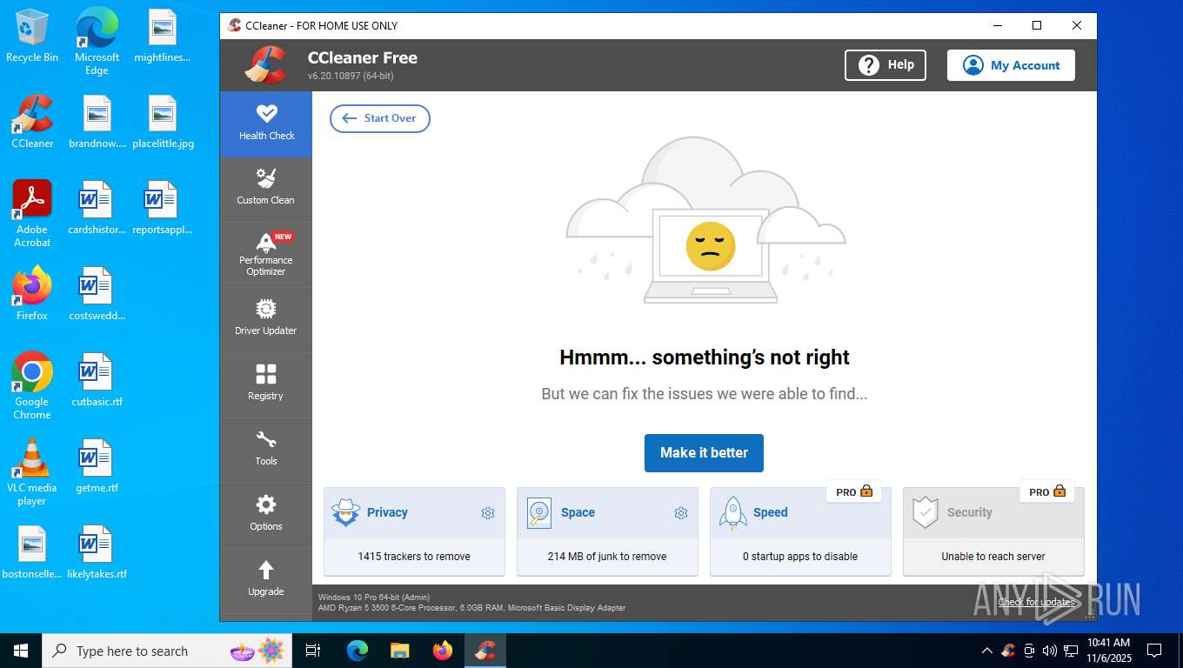Viewport: 1183px width, 668px height.
Task: Select reportsappl document on desktop
Action: point(162,208)
